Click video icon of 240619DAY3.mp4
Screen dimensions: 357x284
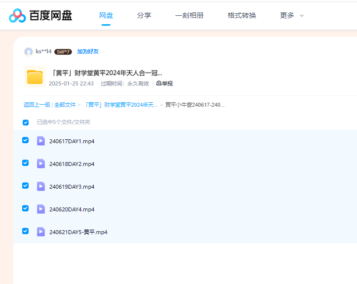click(x=41, y=186)
